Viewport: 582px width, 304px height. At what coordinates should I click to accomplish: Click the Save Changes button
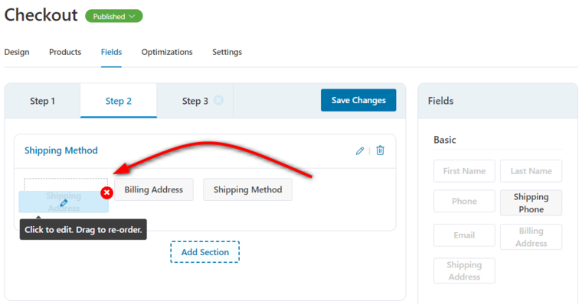pos(358,100)
